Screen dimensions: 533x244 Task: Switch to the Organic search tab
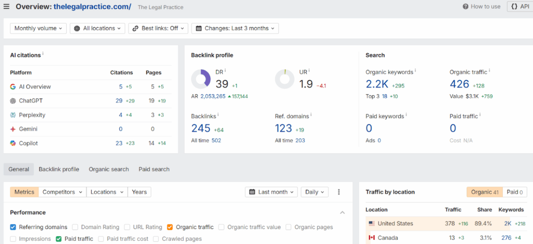[109, 169]
